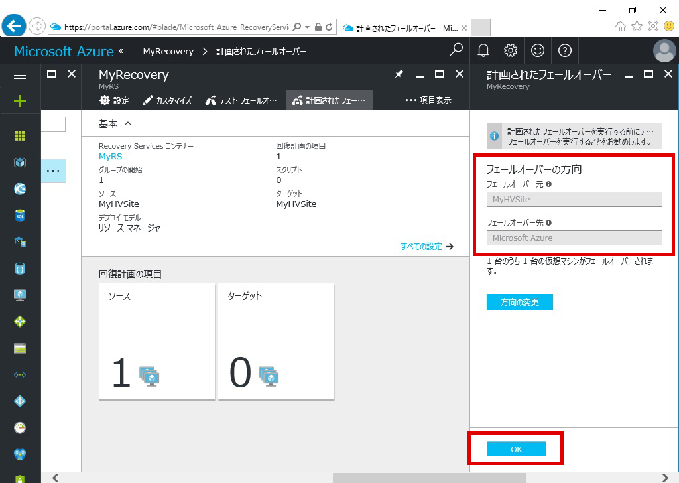The image size is (679, 483).
Task: Pin the MyRecovery blade
Action: click(x=399, y=74)
